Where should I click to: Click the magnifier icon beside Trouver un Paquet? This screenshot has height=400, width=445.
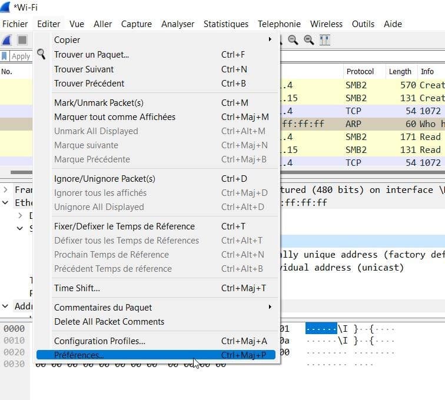point(41,54)
